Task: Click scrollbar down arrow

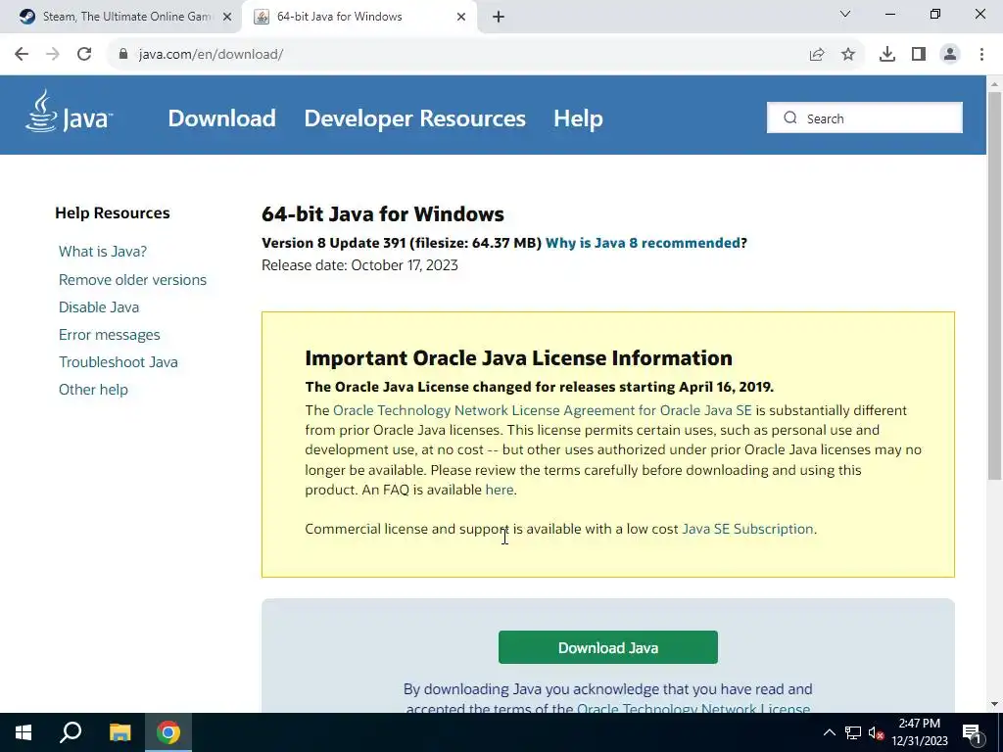Action: point(994,704)
